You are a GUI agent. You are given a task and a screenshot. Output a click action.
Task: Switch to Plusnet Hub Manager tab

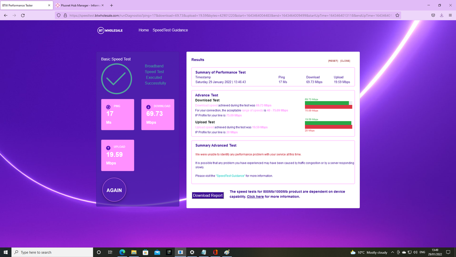[x=80, y=5]
